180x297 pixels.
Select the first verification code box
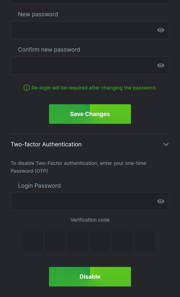coord(33,241)
